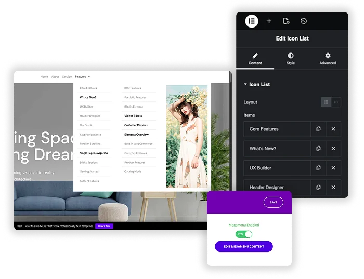Screen dimensions: 364x279
Task: Collapse the Features dropdown menu
Action: point(82,77)
